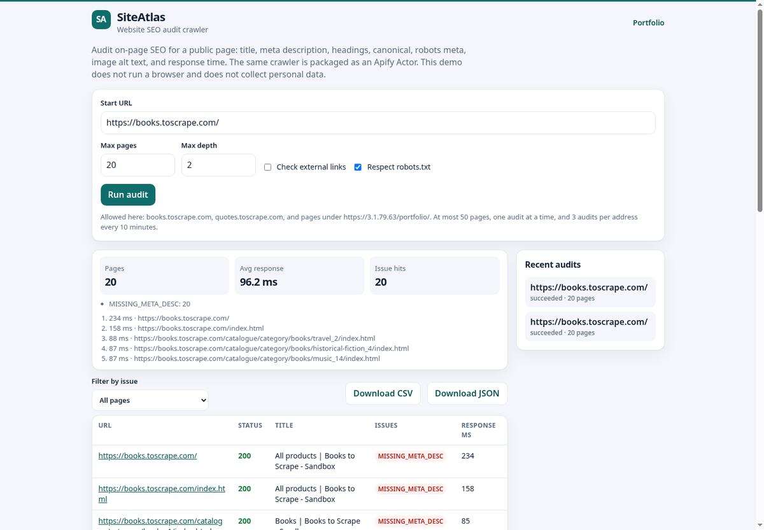Click the ISSUES column header
The width and height of the screenshot is (764, 530).
pos(386,425)
